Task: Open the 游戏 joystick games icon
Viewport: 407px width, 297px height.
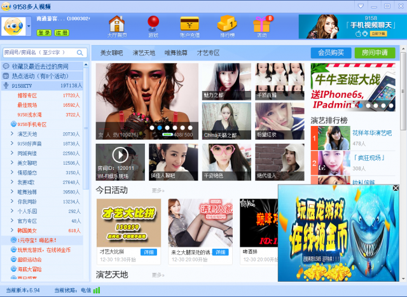Action: click(x=153, y=27)
